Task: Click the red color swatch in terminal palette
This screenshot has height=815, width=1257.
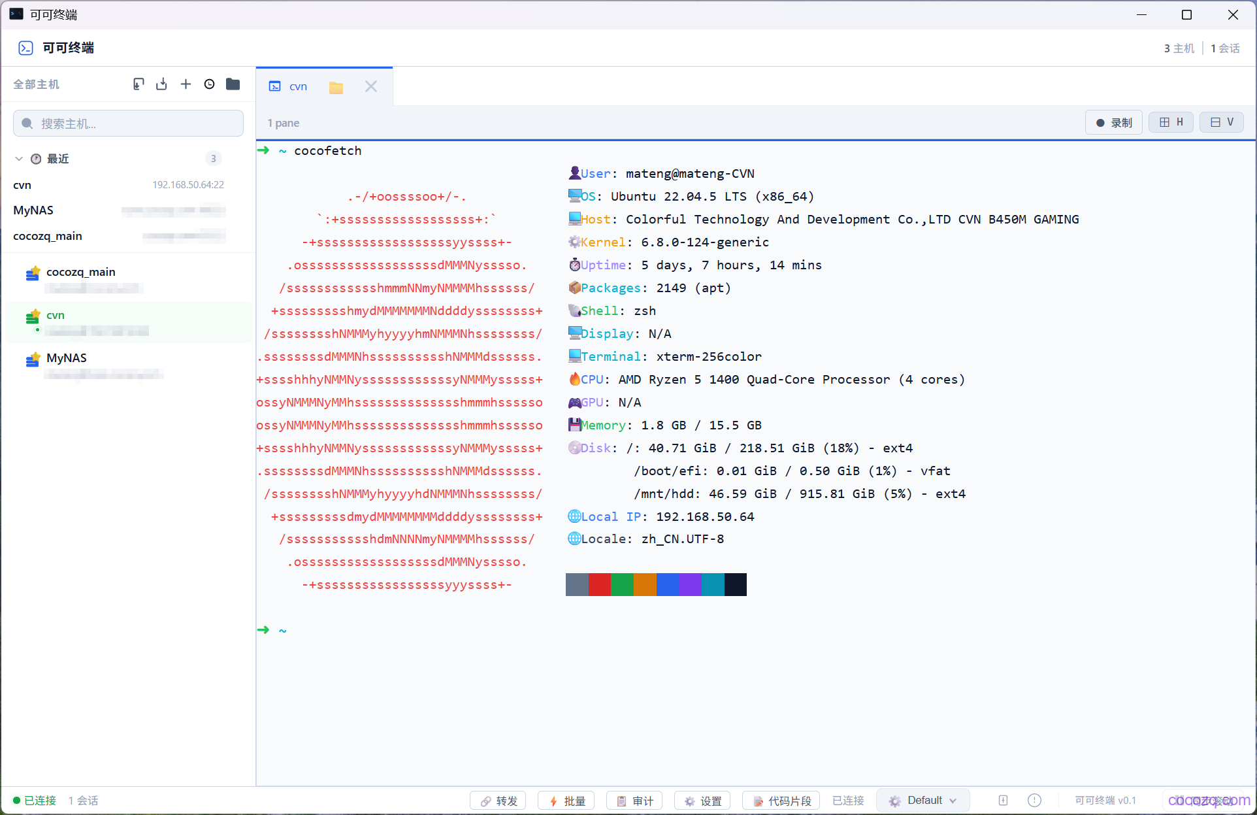Action: pyautogui.click(x=599, y=584)
